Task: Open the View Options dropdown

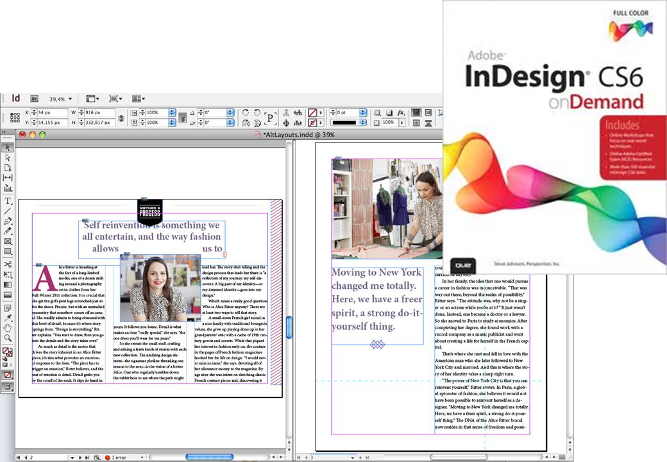Action: 92,99
